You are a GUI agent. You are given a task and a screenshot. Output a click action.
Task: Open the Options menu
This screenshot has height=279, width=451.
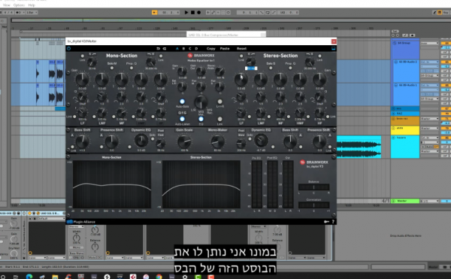click(19, 5)
